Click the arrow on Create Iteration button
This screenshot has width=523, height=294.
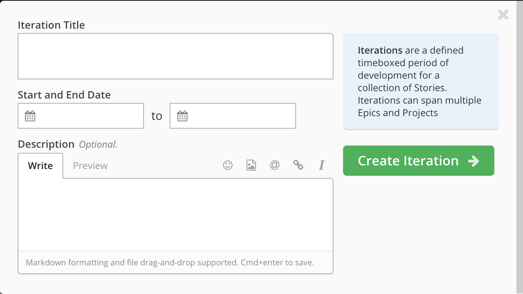click(x=474, y=161)
